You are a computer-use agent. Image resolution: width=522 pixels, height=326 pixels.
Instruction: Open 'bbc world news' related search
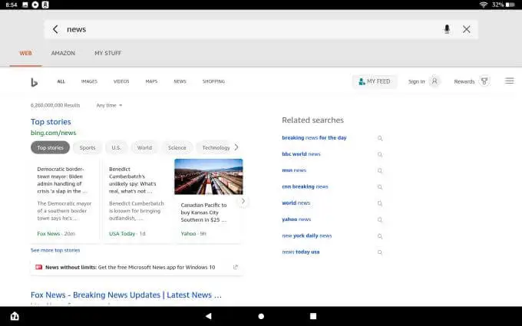point(301,154)
